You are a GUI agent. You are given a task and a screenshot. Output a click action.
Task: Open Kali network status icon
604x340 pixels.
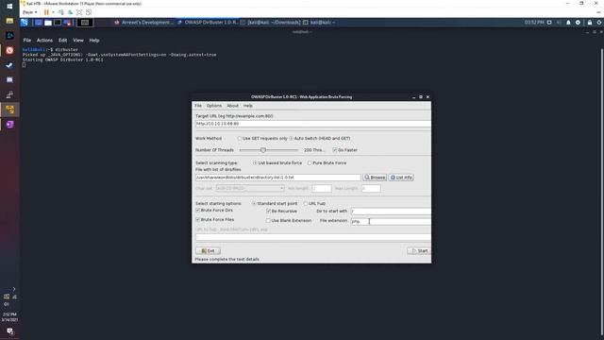549,23
